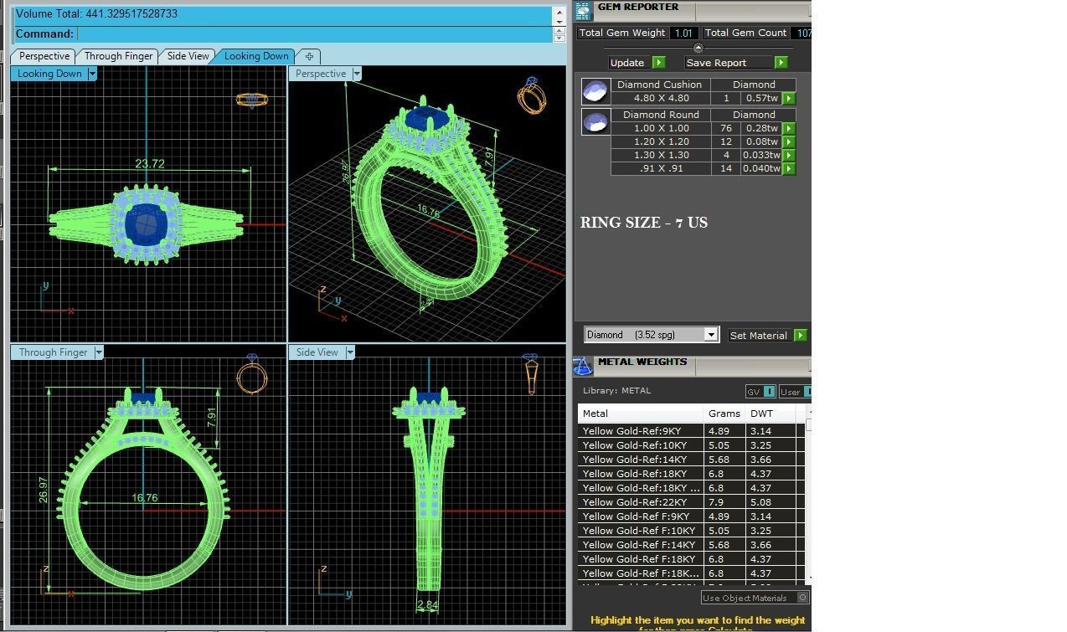Image resolution: width=1067 pixels, height=632 pixels.
Task: Click the 4.80 X 4.80 size cell
Action: point(662,99)
